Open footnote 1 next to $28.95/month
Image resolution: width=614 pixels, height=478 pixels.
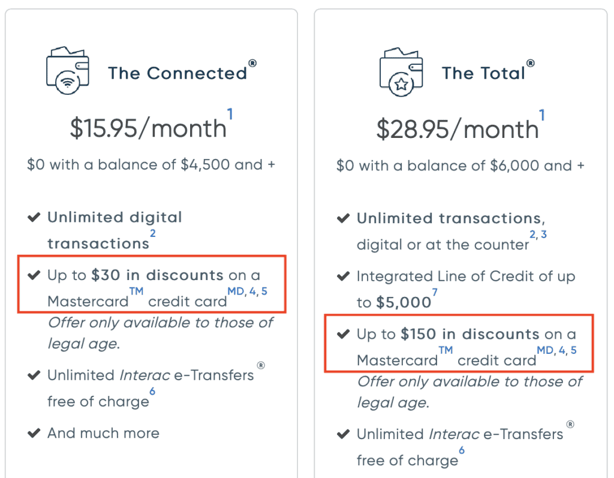click(x=542, y=114)
